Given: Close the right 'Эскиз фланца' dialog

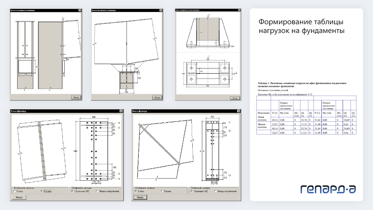Looking at the screenshot, I should coord(239,111).
